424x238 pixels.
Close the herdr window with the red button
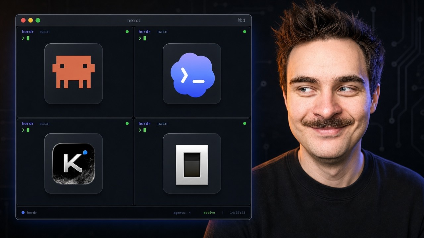[x=23, y=20]
